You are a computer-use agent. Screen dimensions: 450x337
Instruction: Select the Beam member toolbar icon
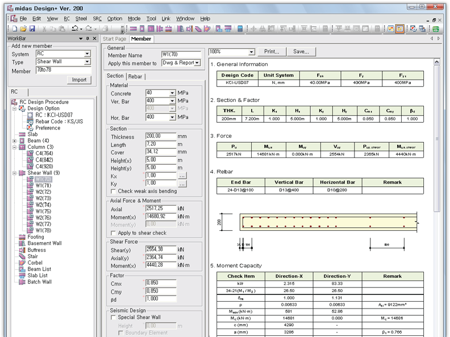pos(142,29)
